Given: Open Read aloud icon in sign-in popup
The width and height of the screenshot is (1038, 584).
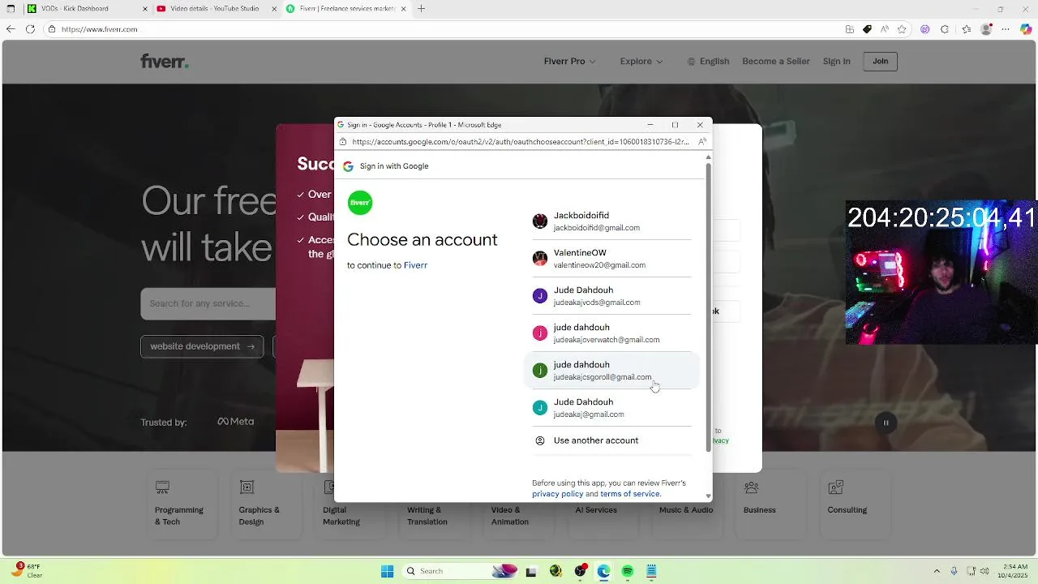Looking at the screenshot, I should [x=702, y=142].
